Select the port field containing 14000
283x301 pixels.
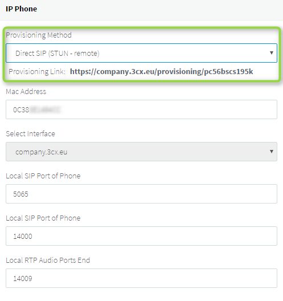141,236
